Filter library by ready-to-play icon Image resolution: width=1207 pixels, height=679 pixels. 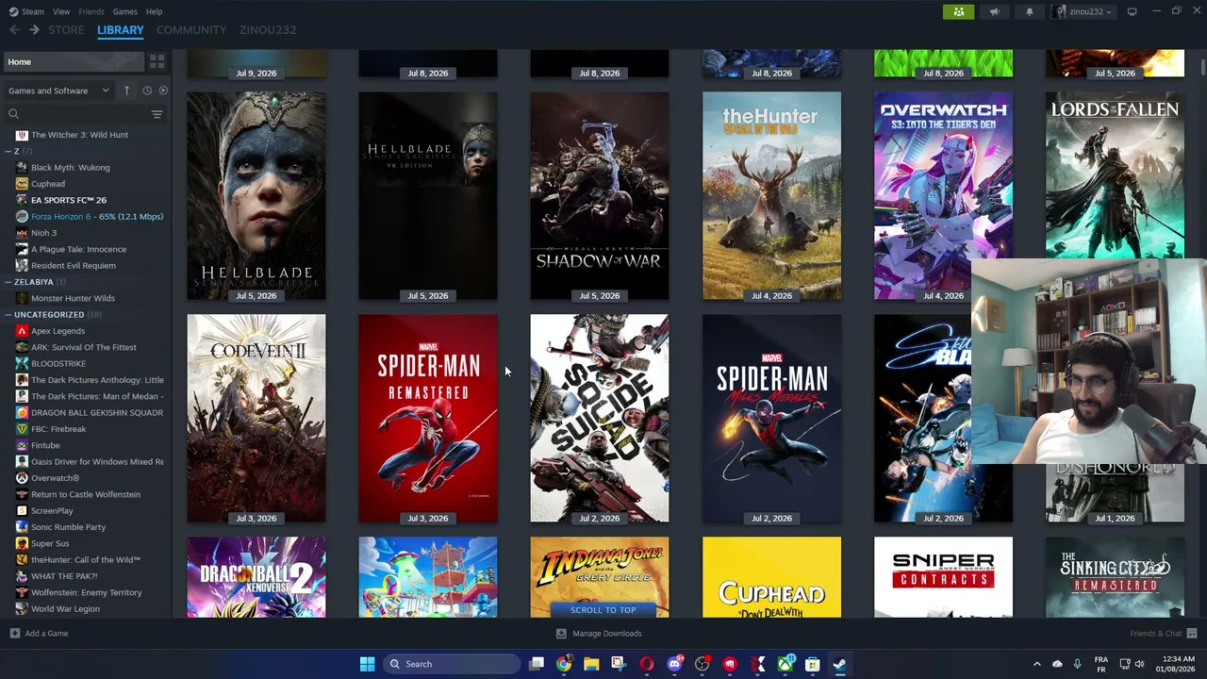click(x=163, y=91)
